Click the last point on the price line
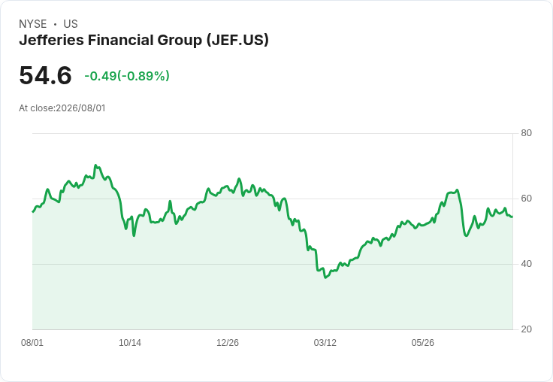553x382 pixels. [x=512, y=217]
